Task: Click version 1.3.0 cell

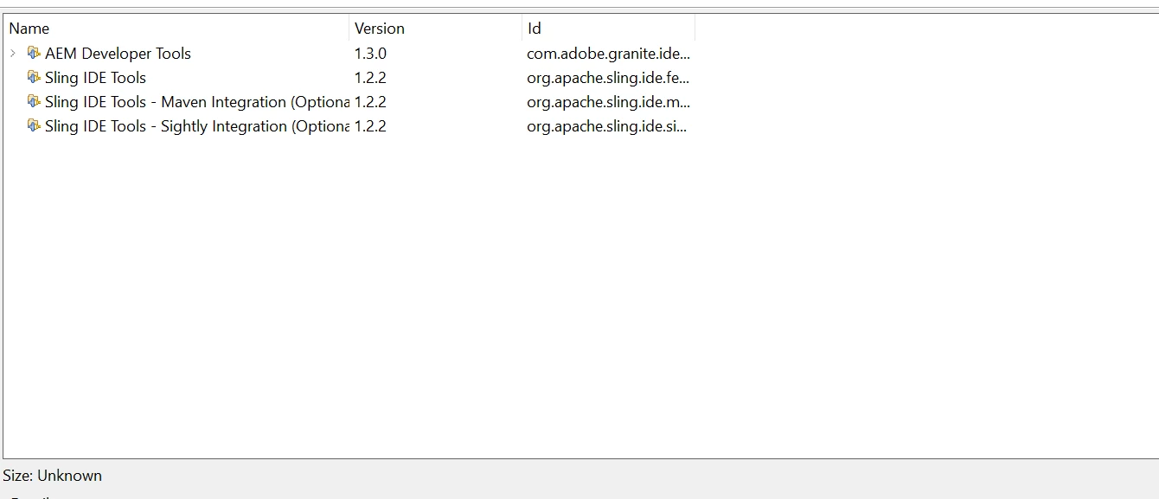Action: (x=370, y=54)
